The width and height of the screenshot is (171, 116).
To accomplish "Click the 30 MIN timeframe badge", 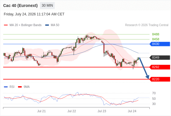I will click(x=47, y=6).
